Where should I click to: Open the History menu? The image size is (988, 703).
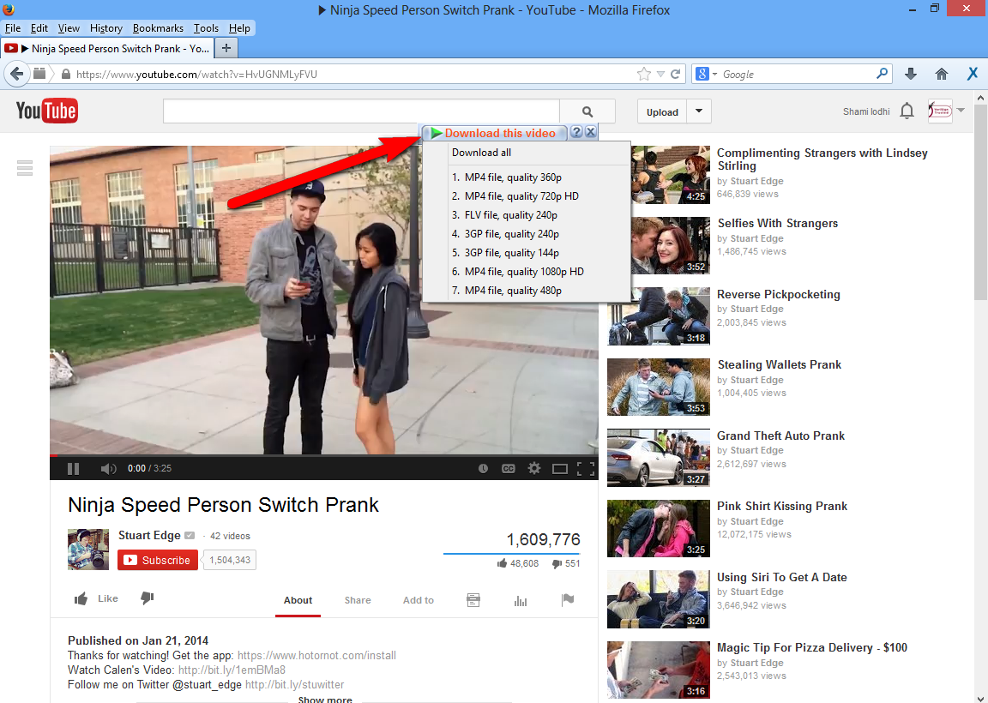click(105, 28)
